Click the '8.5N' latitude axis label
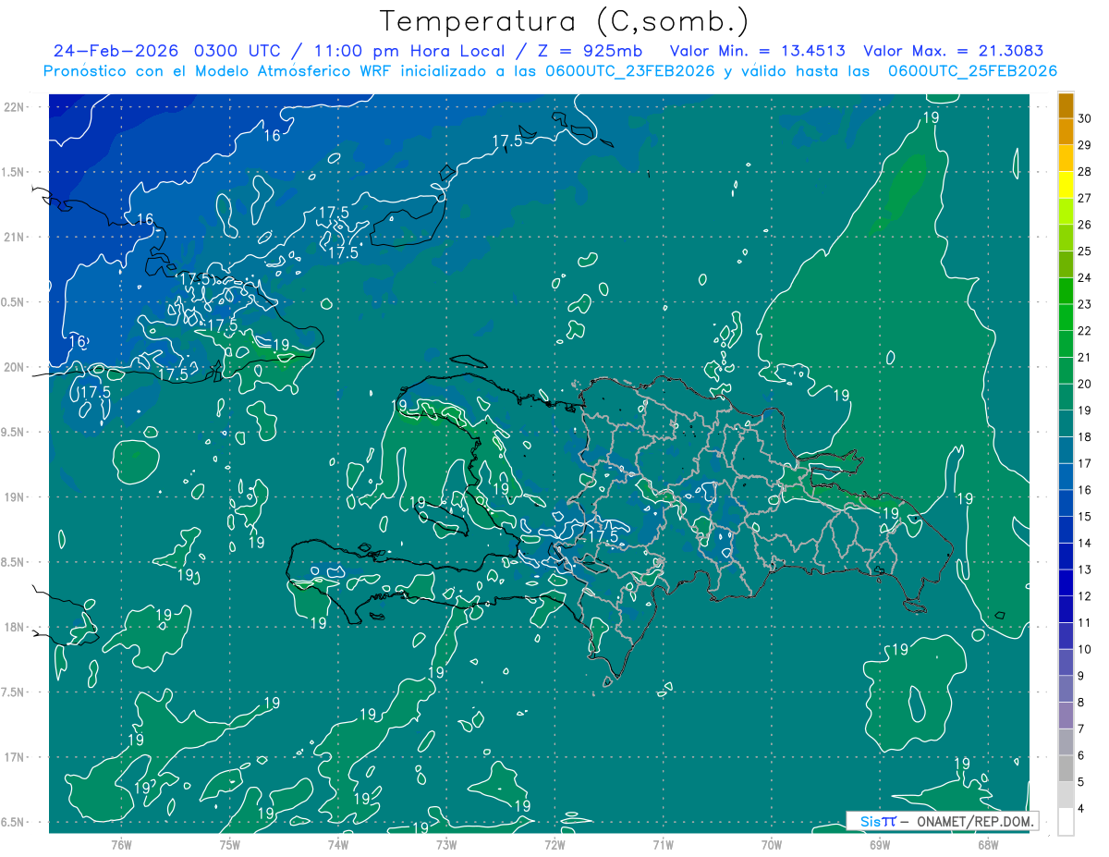This screenshot has height=857, width=1109. pyautogui.click(x=14, y=563)
